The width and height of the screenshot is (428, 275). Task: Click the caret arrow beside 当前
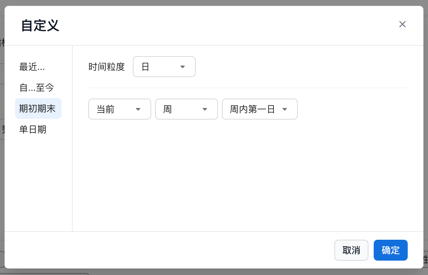(x=138, y=109)
